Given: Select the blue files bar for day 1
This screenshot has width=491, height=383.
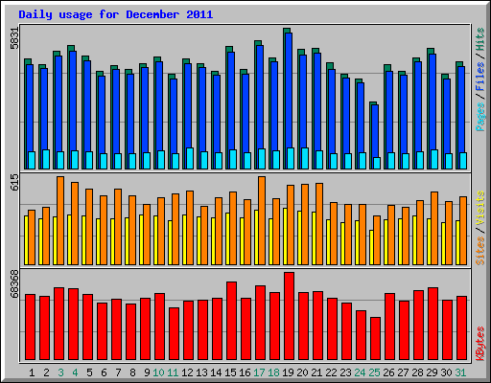Looking at the screenshot, I should tap(30, 108).
